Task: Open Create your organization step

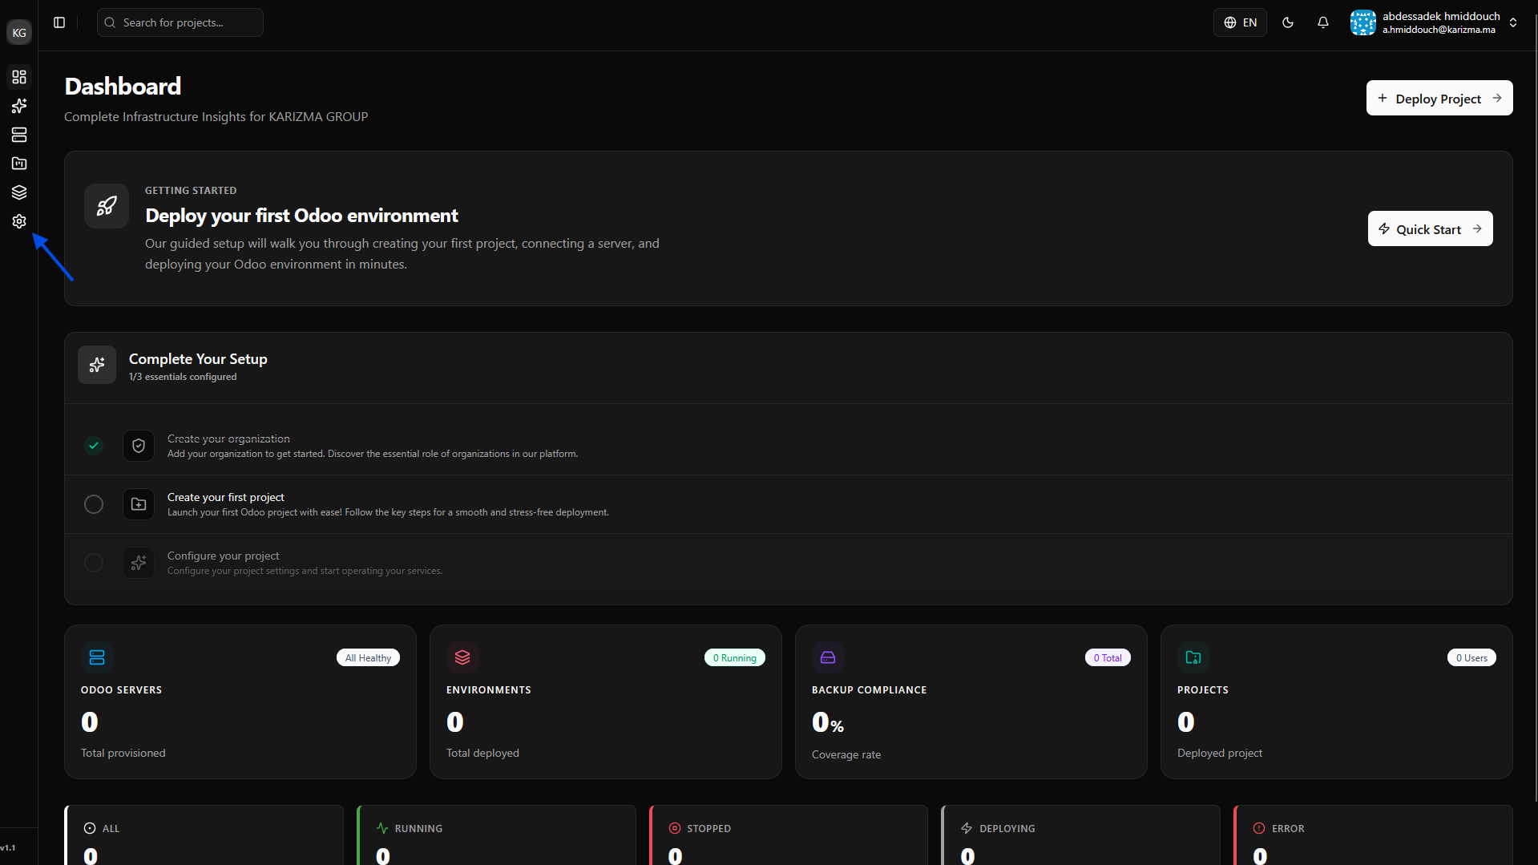Action: coord(789,446)
